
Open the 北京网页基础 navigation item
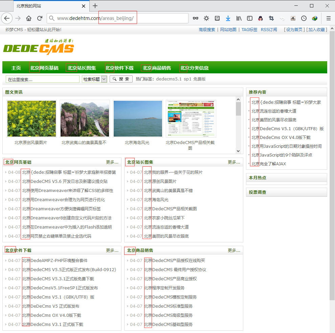click(44, 68)
